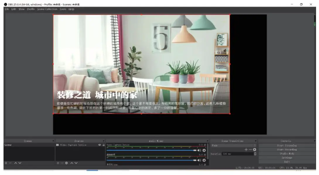Move selected scene up in list

coord(16,163)
